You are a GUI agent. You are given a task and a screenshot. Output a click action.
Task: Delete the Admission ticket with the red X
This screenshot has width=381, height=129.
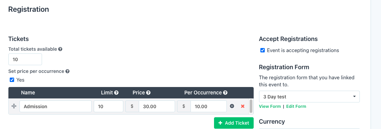coord(243,106)
